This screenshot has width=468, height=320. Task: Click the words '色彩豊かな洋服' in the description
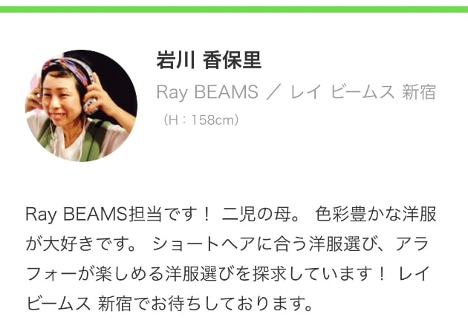coord(375,214)
